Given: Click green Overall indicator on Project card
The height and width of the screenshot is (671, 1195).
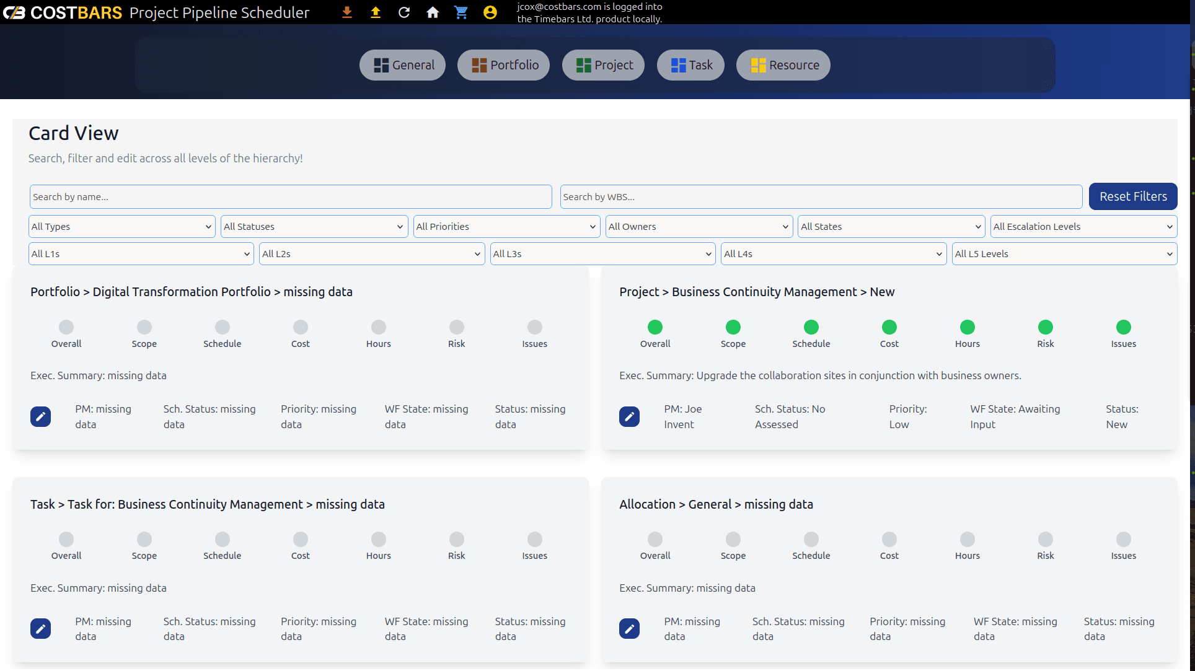Looking at the screenshot, I should 655,327.
